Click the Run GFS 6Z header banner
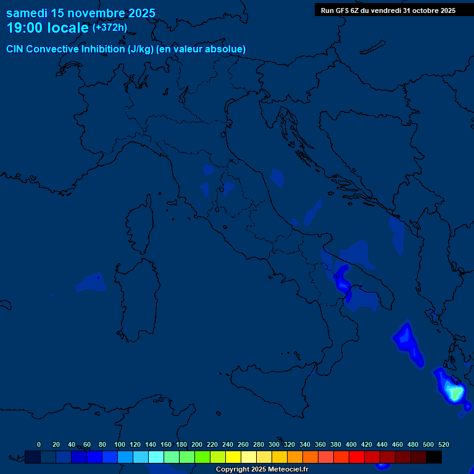 [x=388, y=10]
